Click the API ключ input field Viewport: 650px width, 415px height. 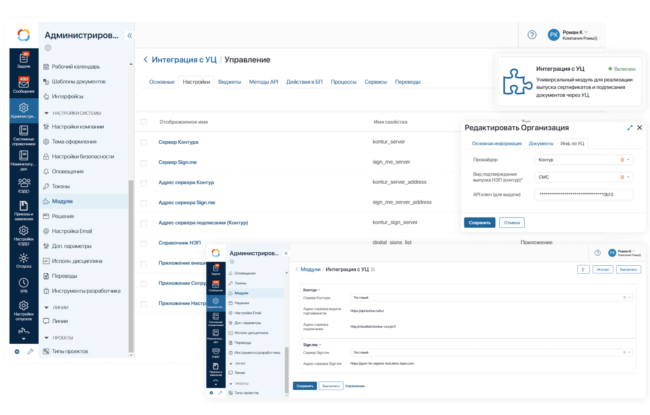point(583,195)
